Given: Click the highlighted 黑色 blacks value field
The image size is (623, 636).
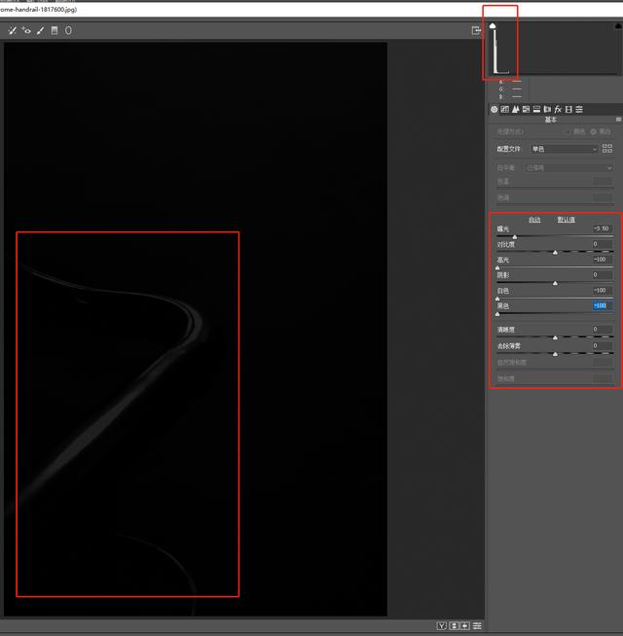Looking at the screenshot, I should (x=603, y=305).
